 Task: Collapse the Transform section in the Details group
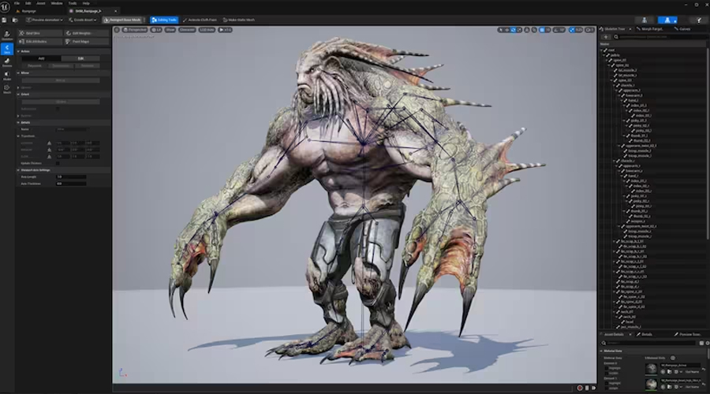pos(19,136)
